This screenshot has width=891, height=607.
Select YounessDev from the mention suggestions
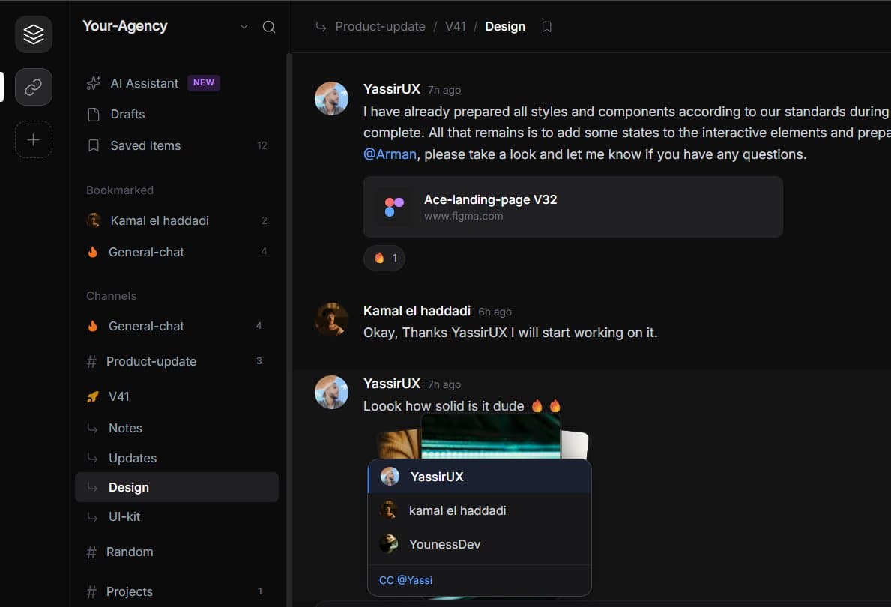[444, 544]
